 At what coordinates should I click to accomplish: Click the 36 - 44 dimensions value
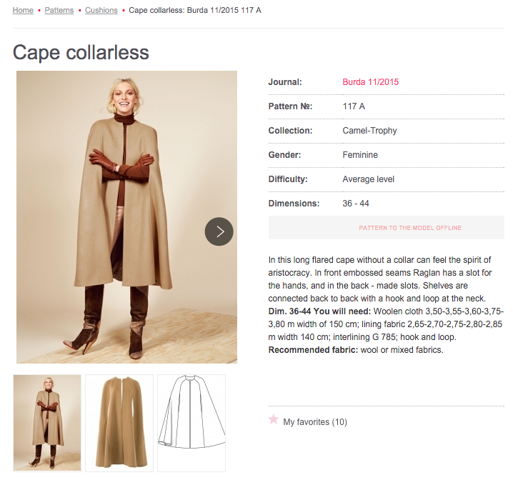click(356, 204)
